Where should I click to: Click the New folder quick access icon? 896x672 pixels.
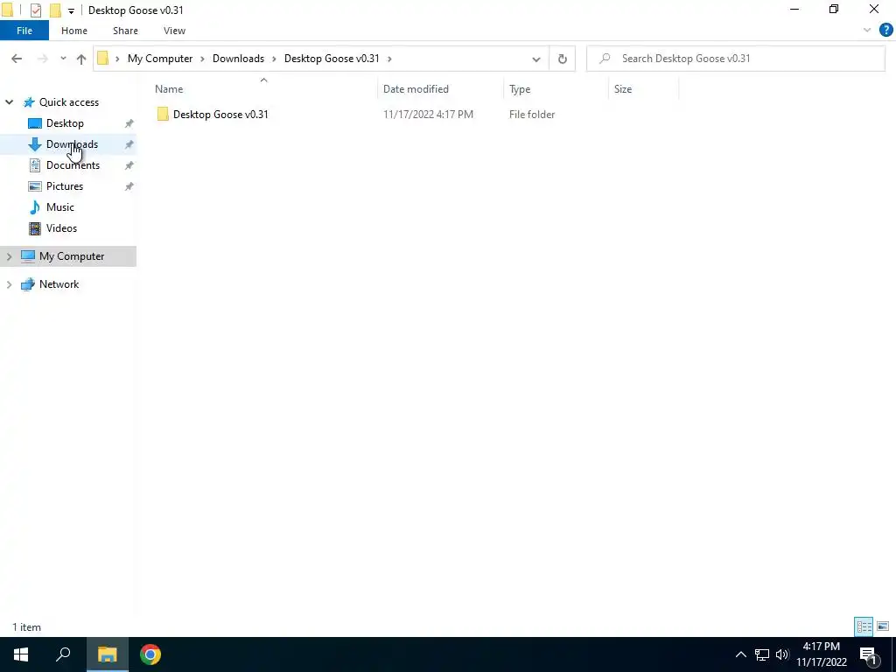pos(55,10)
